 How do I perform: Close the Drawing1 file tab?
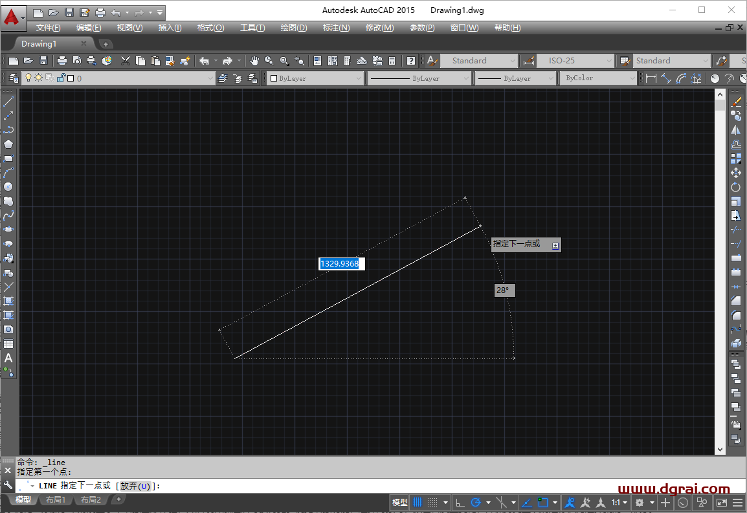pyautogui.click(x=84, y=43)
